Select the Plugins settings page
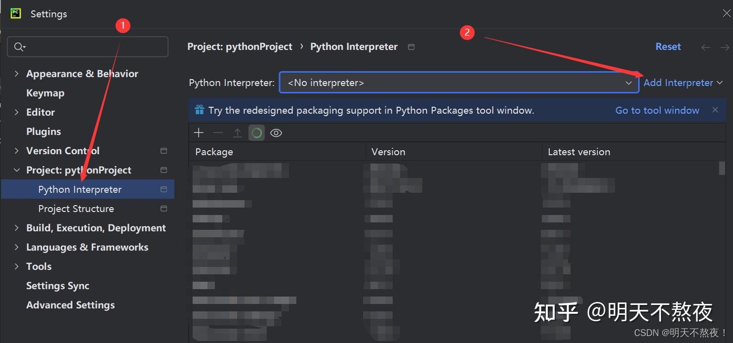This screenshot has width=733, height=343. tap(43, 131)
